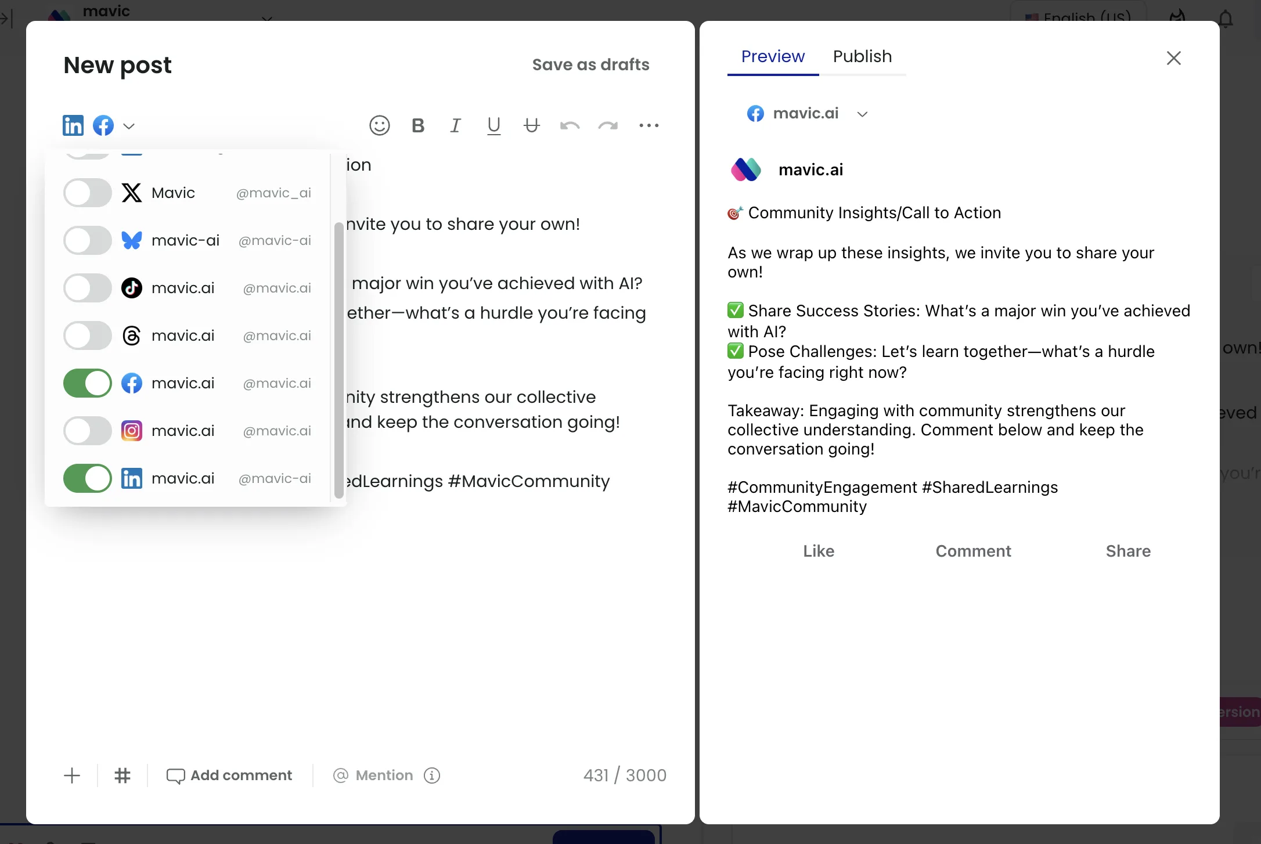The image size is (1261, 844).
Task: Click the LinkedIn icon in editor header
Action: pyautogui.click(x=73, y=125)
